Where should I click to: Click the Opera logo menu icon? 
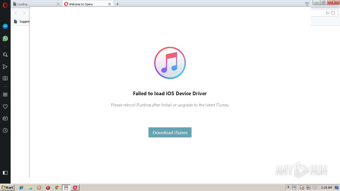pyautogui.click(x=5, y=5)
